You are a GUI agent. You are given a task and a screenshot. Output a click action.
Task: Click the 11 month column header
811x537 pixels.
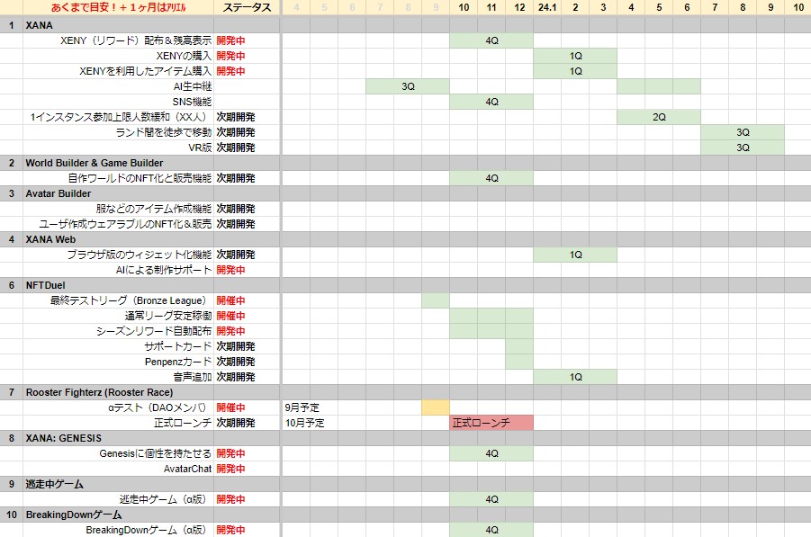491,8
